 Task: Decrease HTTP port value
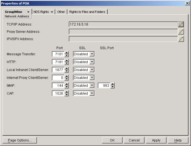point(66,63)
